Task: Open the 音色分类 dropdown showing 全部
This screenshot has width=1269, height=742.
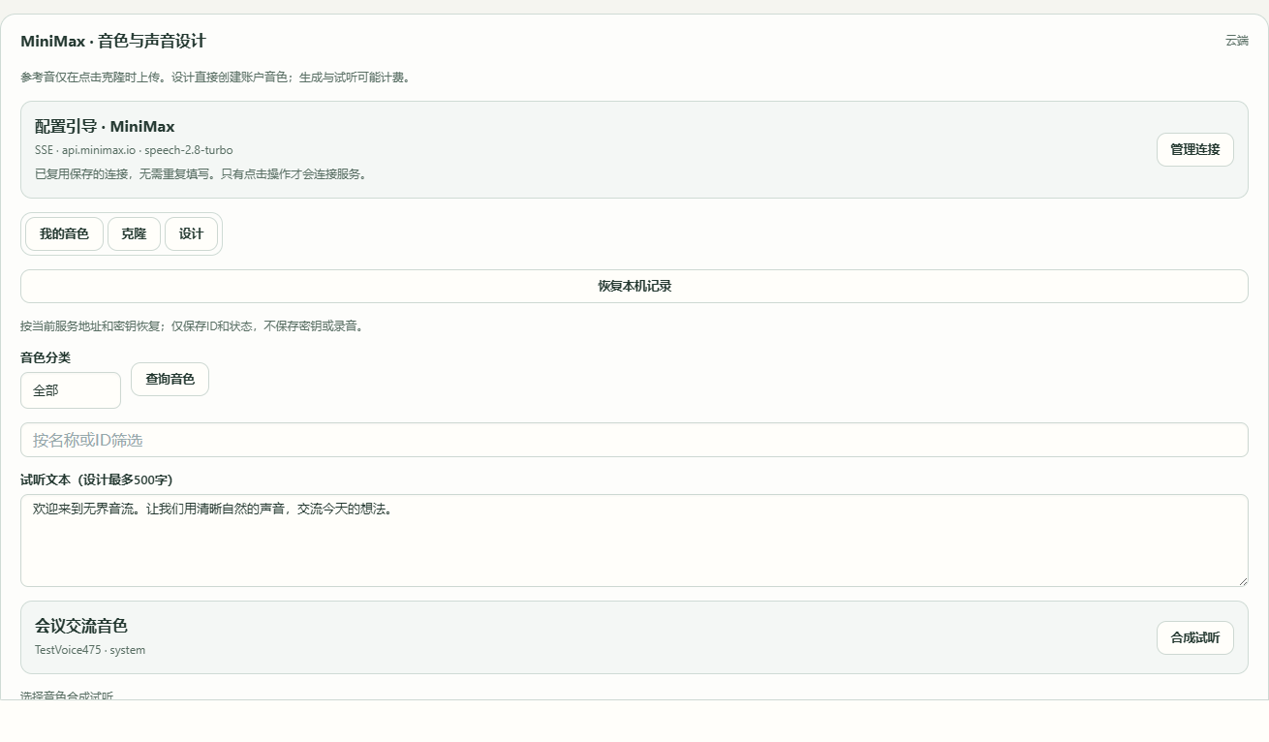Action: click(x=71, y=390)
